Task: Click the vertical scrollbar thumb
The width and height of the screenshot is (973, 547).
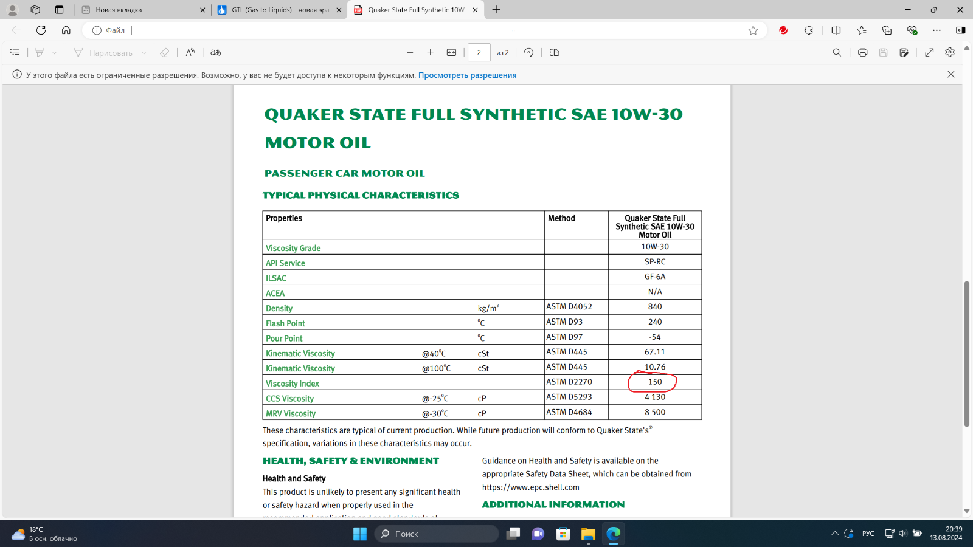Action: click(967, 354)
